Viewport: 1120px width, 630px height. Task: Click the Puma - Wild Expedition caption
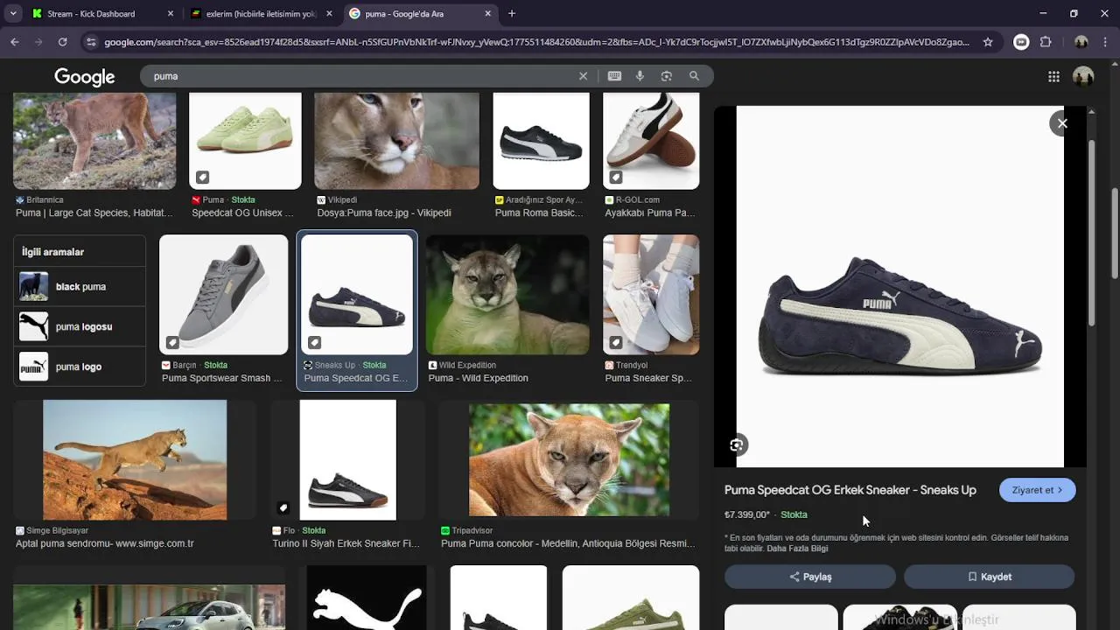coord(479,378)
